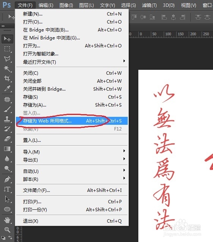The height and width of the screenshot is (242, 213).
Task: Choose 存储为(A)... menu entry
Action: [x=72, y=105]
